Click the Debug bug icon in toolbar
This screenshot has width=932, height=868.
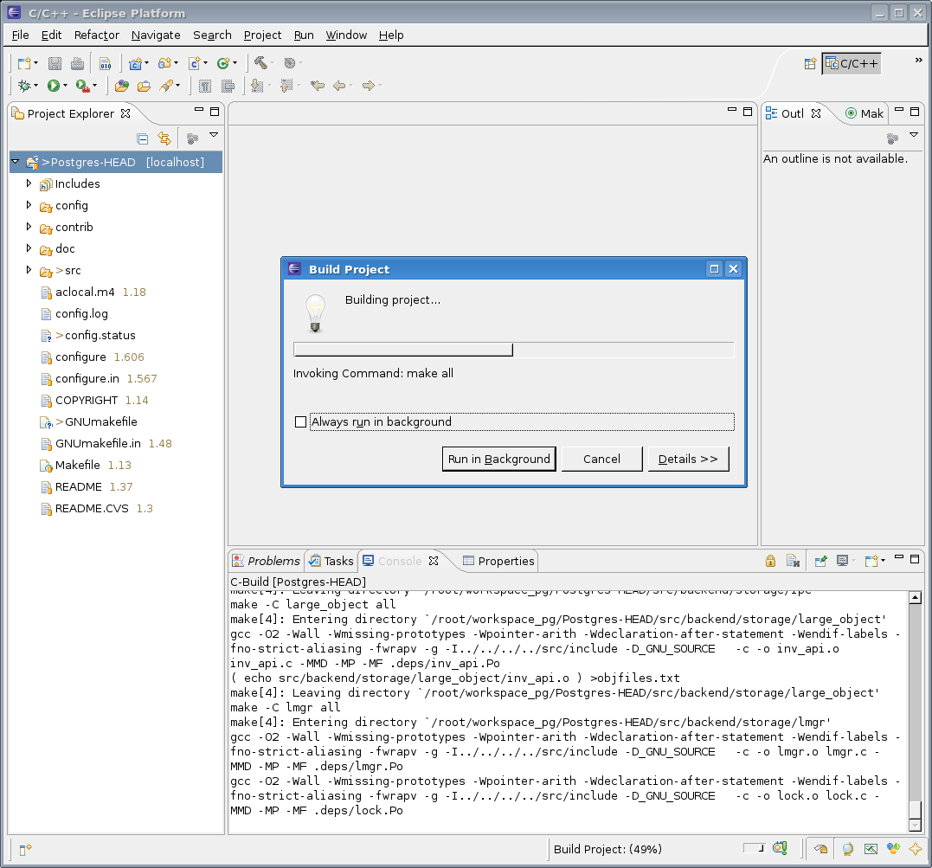pos(23,86)
